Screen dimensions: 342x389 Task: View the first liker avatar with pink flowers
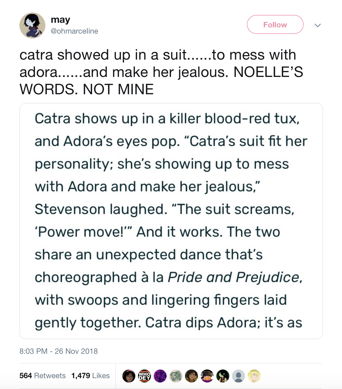point(129,376)
